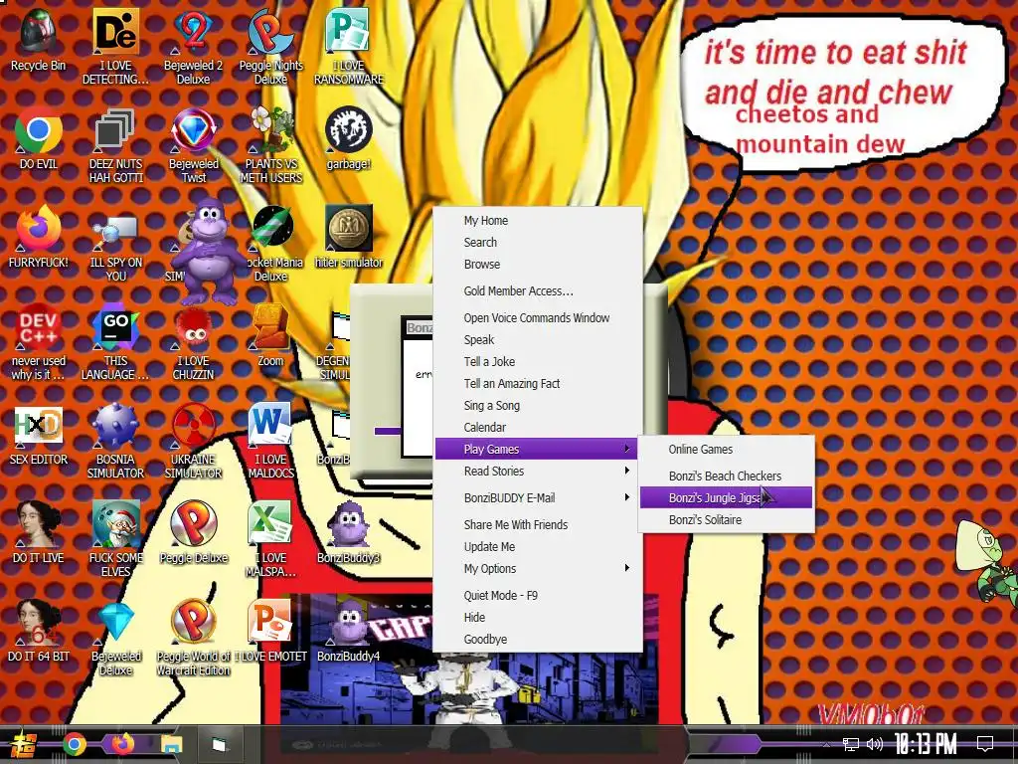This screenshot has height=764, width=1018.
Task: Choose Bonzi's Solitaire from the submenu
Action: click(x=726, y=519)
